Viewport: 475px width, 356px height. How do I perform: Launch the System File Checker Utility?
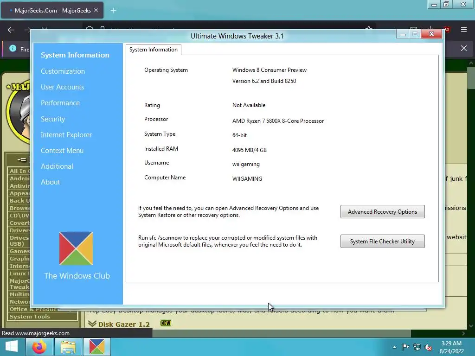tap(382, 241)
